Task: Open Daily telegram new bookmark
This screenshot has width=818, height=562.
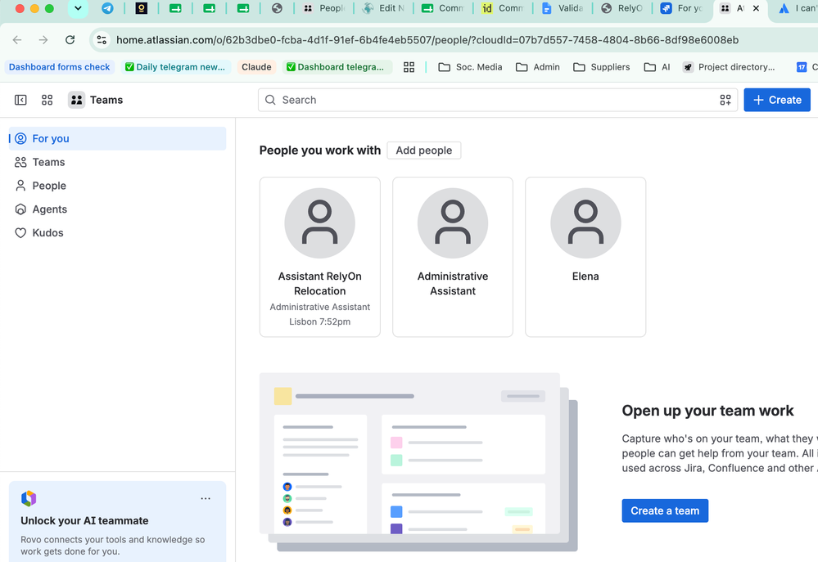Action: click(175, 67)
